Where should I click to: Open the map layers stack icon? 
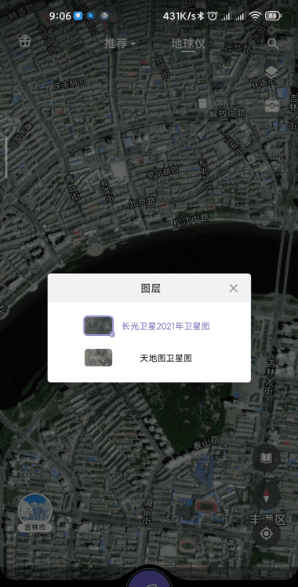[271, 72]
